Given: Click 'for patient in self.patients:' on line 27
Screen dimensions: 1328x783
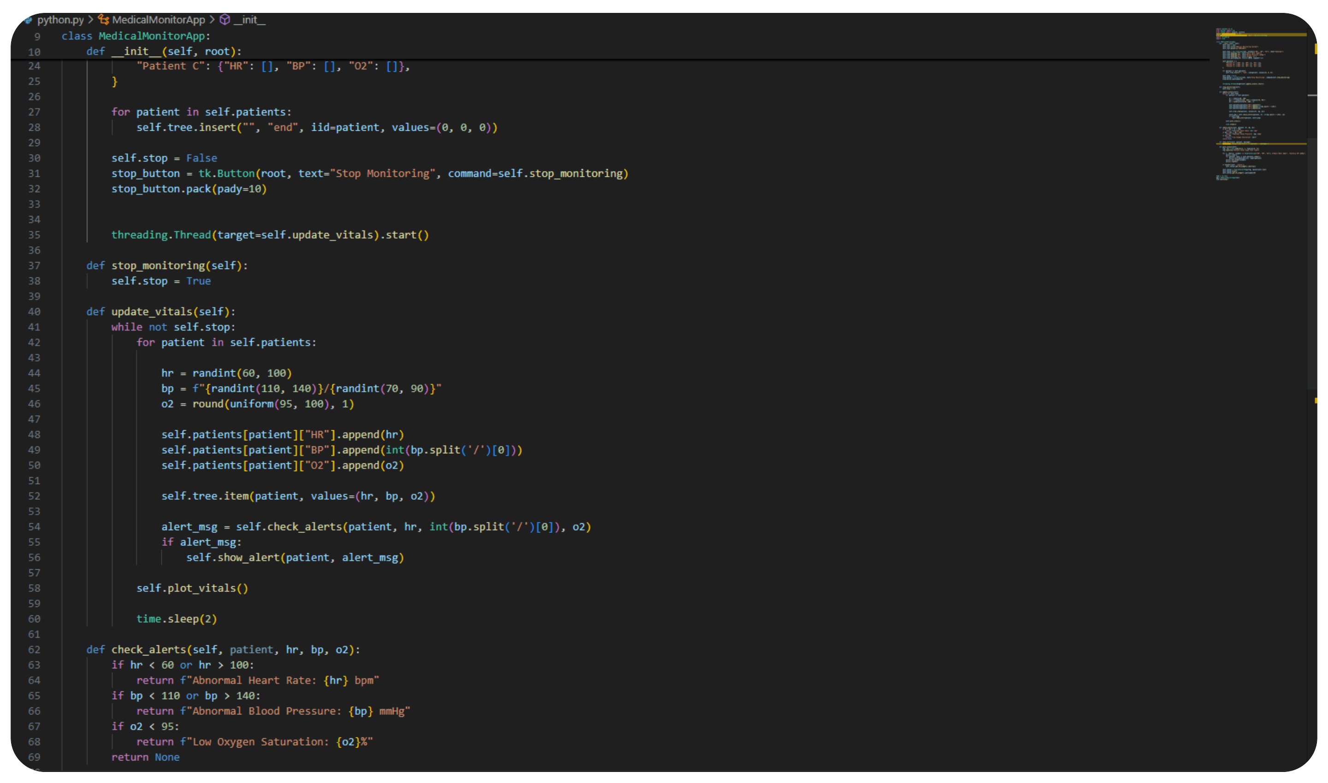Looking at the screenshot, I should pyautogui.click(x=201, y=112).
